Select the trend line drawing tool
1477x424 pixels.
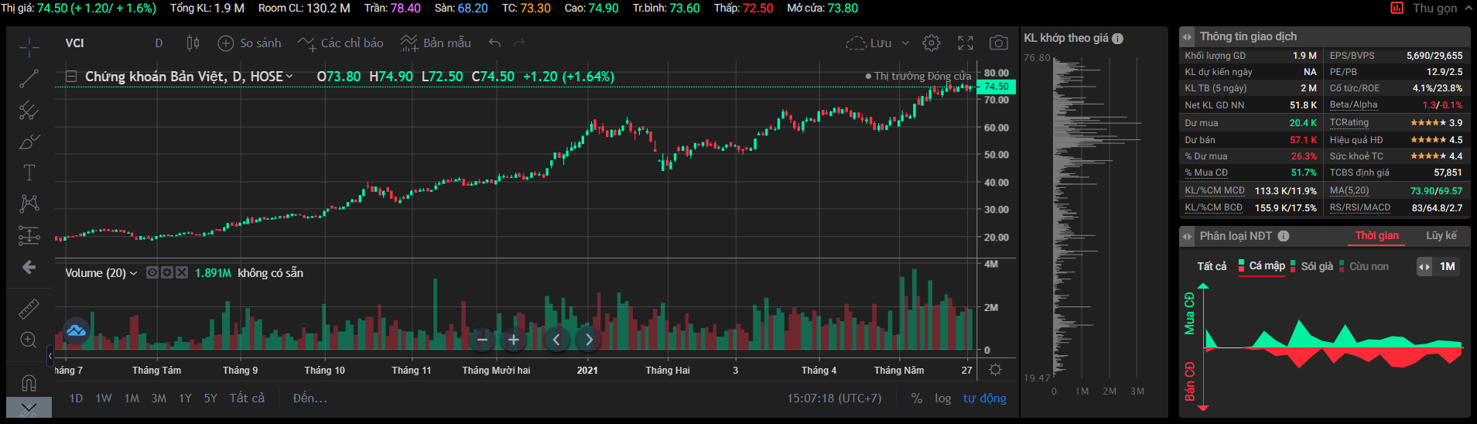click(x=29, y=78)
